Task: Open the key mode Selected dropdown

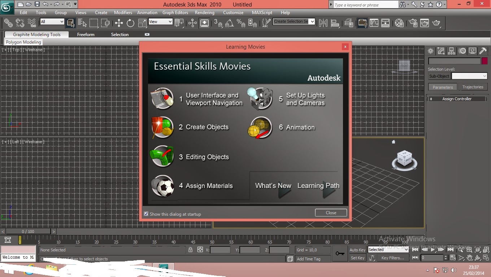Action: [x=388, y=249]
